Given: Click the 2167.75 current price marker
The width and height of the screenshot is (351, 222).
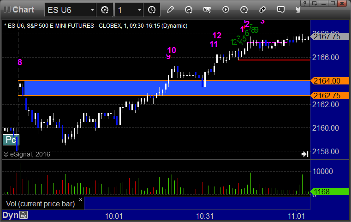Looking at the screenshot, I should [x=329, y=36].
